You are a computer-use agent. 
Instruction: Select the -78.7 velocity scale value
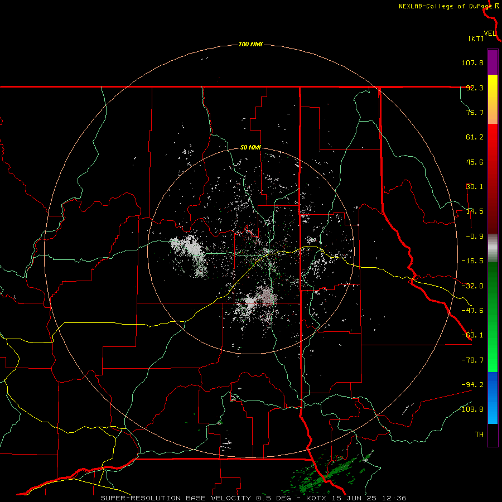click(472, 360)
